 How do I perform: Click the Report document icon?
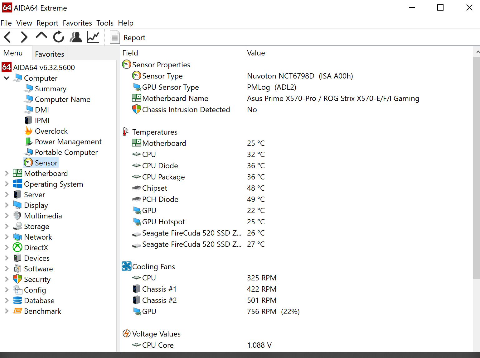click(x=115, y=37)
